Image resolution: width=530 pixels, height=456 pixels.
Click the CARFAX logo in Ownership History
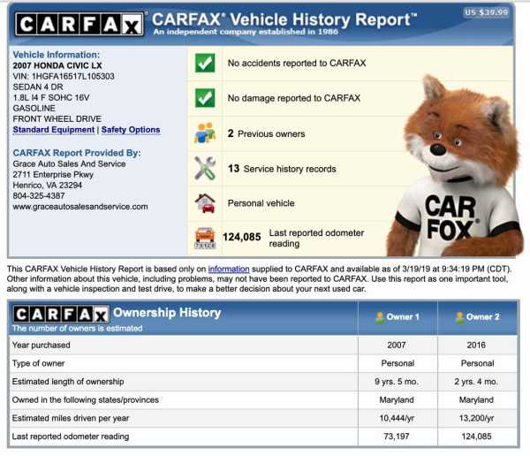click(60, 314)
